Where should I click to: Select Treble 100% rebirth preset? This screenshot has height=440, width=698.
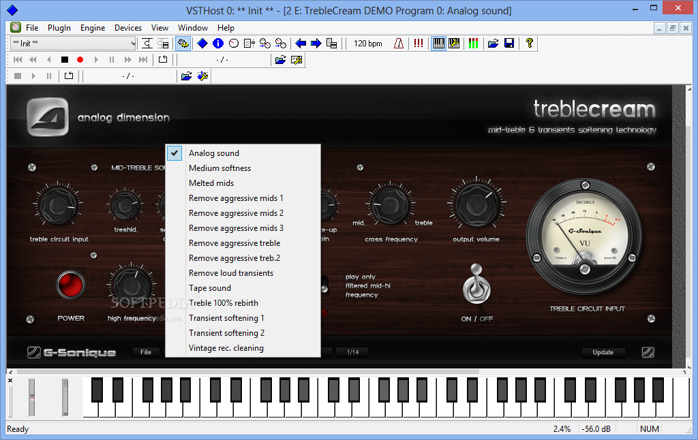pos(243,303)
